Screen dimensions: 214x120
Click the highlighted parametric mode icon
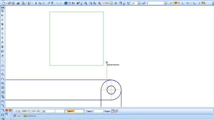tap(203, 3)
